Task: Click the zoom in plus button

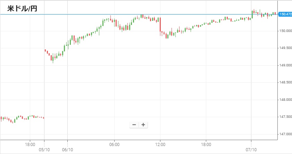Action: click(143, 125)
